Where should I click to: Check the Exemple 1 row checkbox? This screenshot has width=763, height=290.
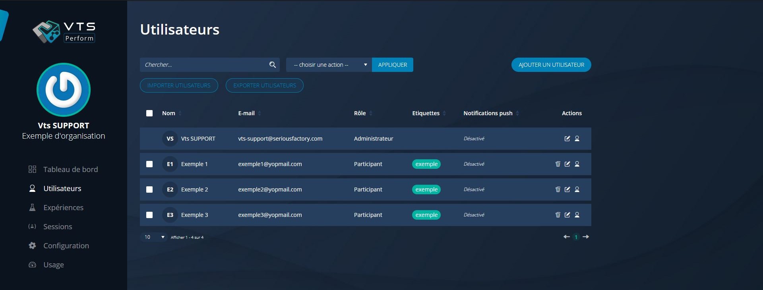tap(149, 164)
